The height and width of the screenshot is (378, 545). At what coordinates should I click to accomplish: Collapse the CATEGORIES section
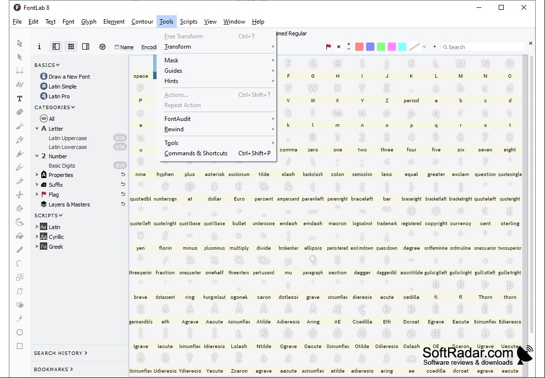(73, 107)
